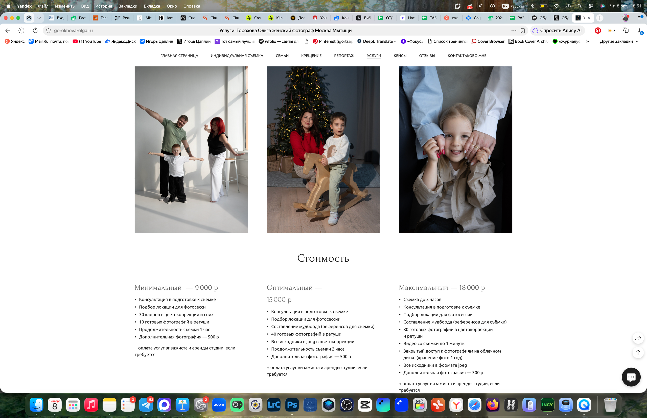Show hidden bookmarks with the double chevron
Image resolution: width=647 pixels, height=418 pixels.
point(588,41)
